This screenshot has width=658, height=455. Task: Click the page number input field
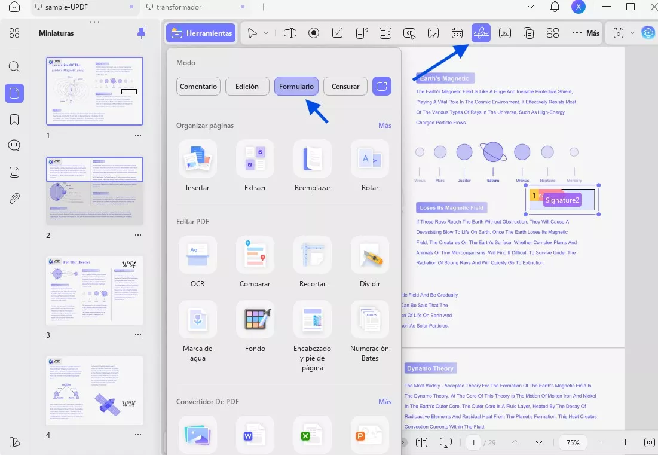coord(473,442)
